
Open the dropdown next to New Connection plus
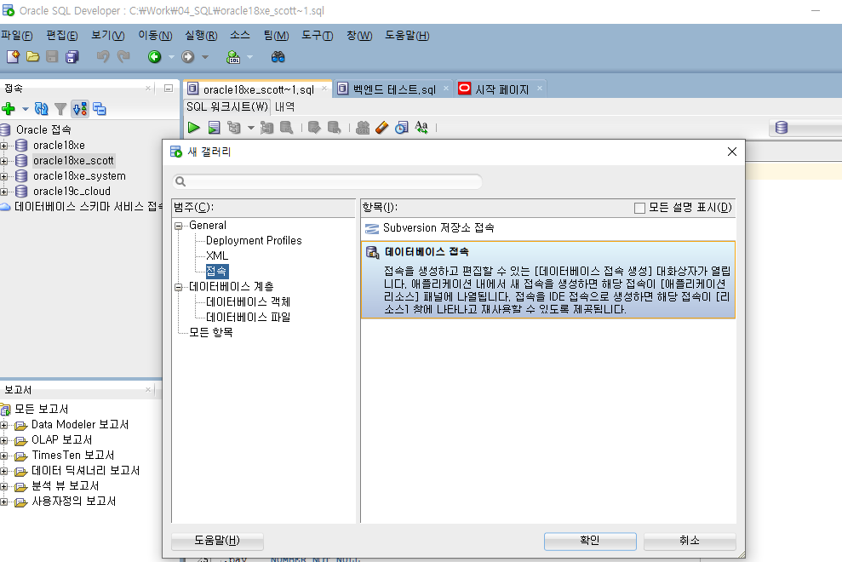click(x=25, y=109)
